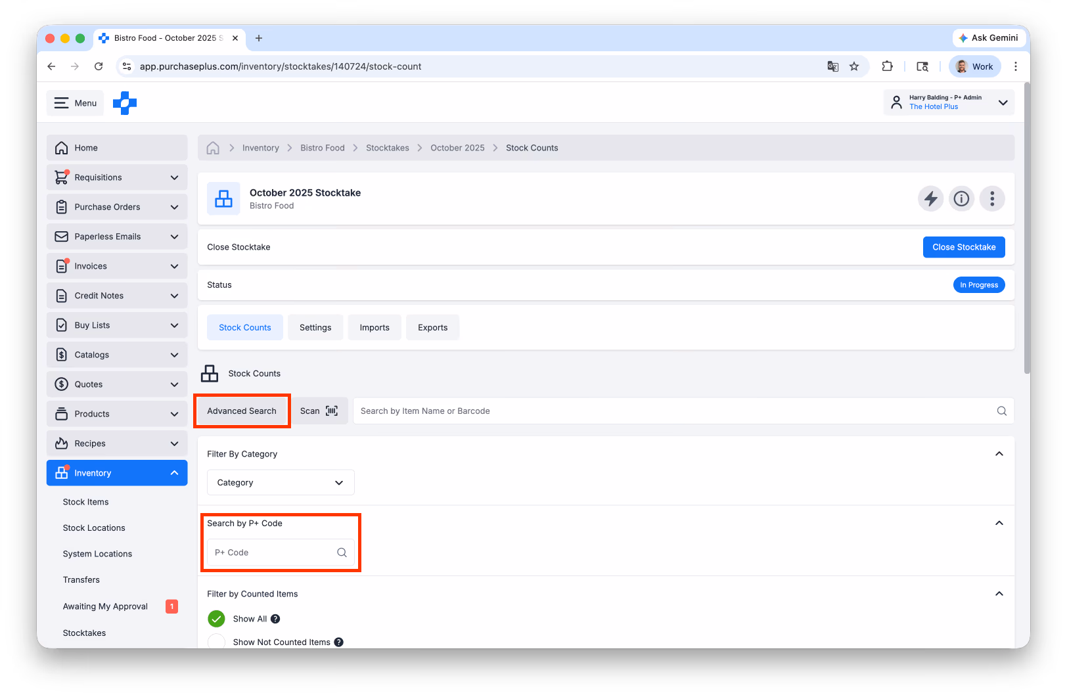This screenshot has height=697, width=1067.
Task: Open the Harry Balding user account dropdown
Action: click(x=949, y=102)
